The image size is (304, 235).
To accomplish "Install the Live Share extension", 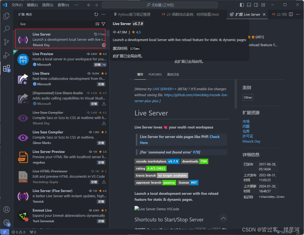I will pos(101,84).
